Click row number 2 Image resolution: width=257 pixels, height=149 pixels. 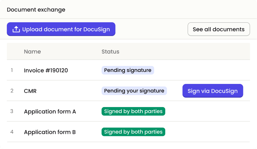click(x=12, y=91)
